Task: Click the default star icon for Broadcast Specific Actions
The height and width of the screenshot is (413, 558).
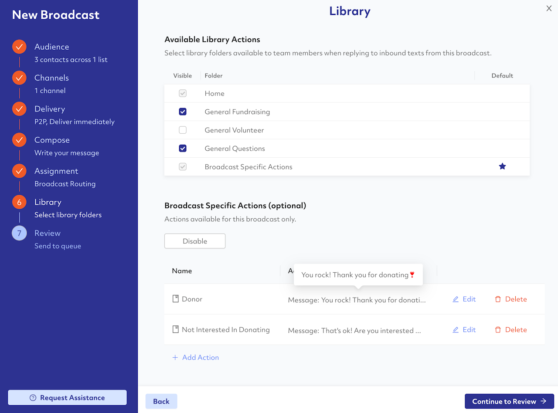Action: 502,166
